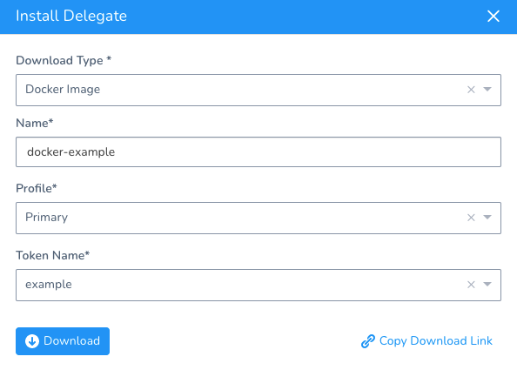517x370 pixels.
Task: Copy the download link via text link
Action: click(x=435, y=340)
